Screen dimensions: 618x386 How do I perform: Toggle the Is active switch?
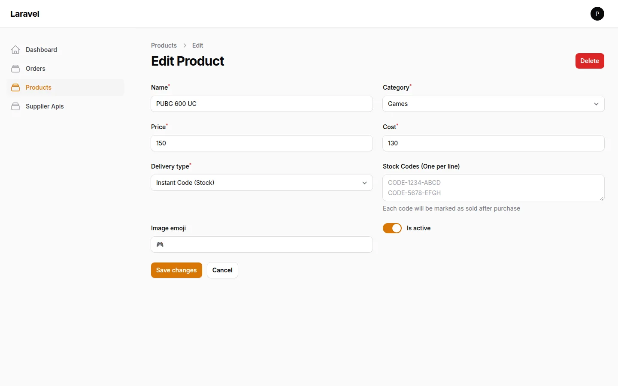[392, 228]
